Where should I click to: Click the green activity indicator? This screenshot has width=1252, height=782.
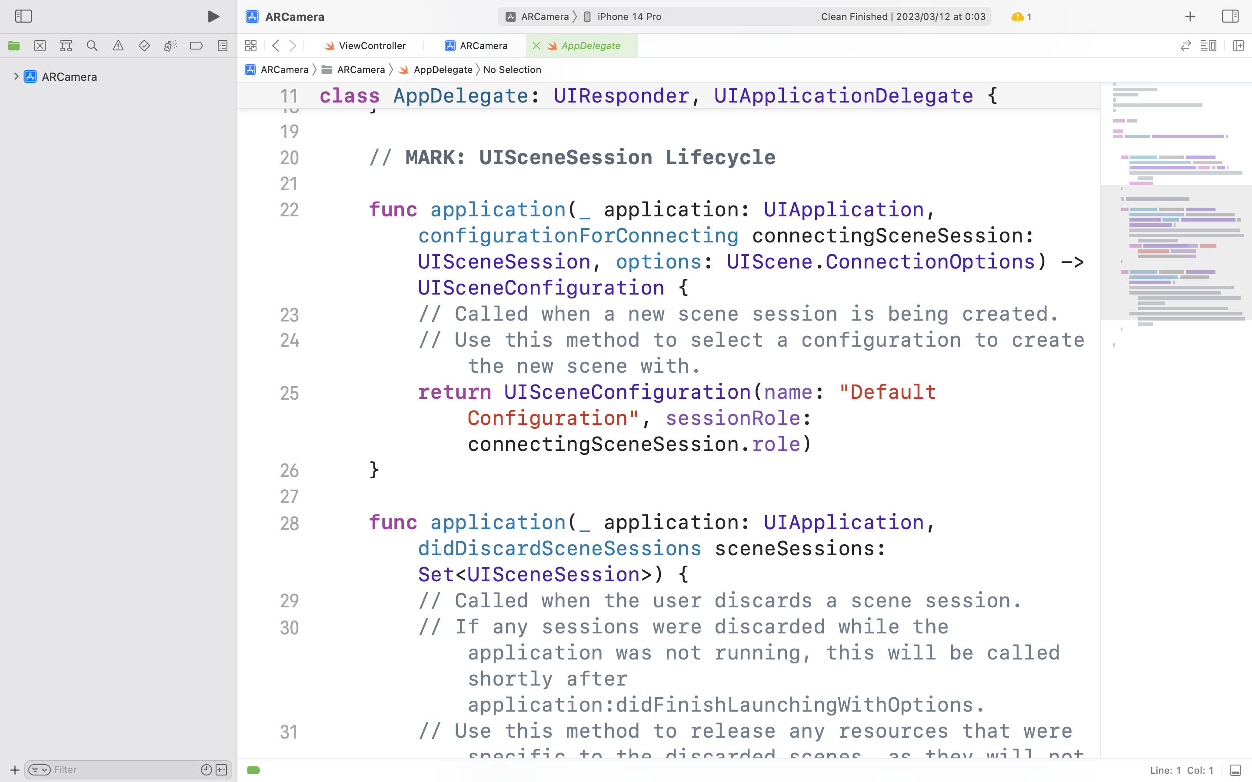(x=253, y=770)
